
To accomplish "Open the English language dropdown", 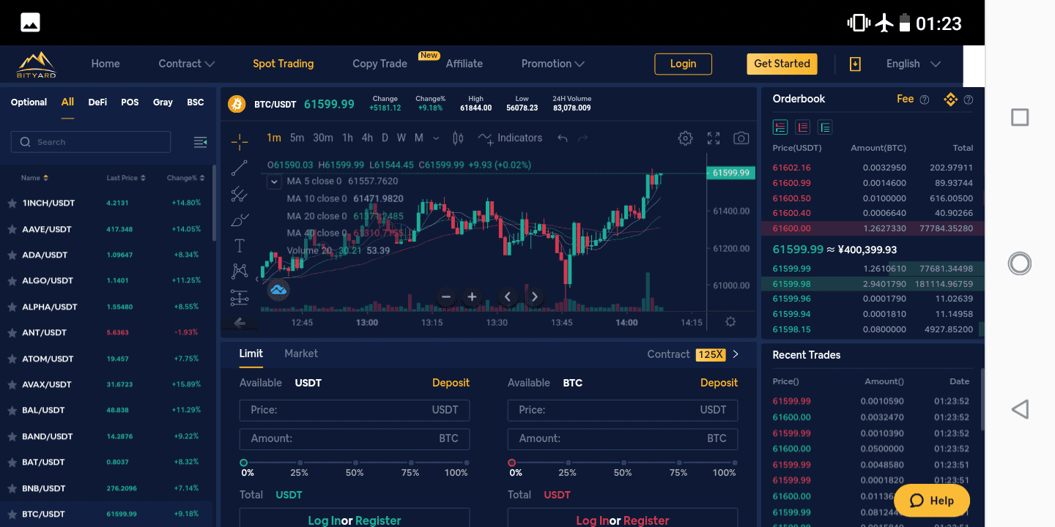I will pyautogui.click(x=913, y=64).
